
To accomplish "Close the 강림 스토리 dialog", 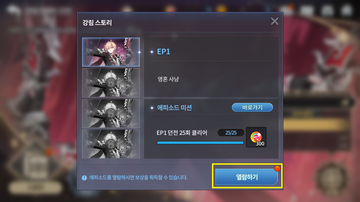I will pos(274,21).
